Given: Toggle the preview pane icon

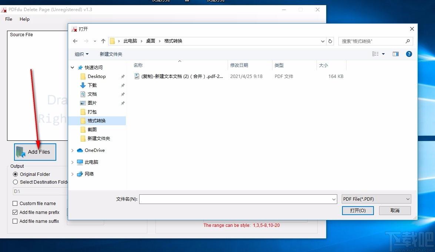Looking at the screenshot, I should [x=396, y=54].
